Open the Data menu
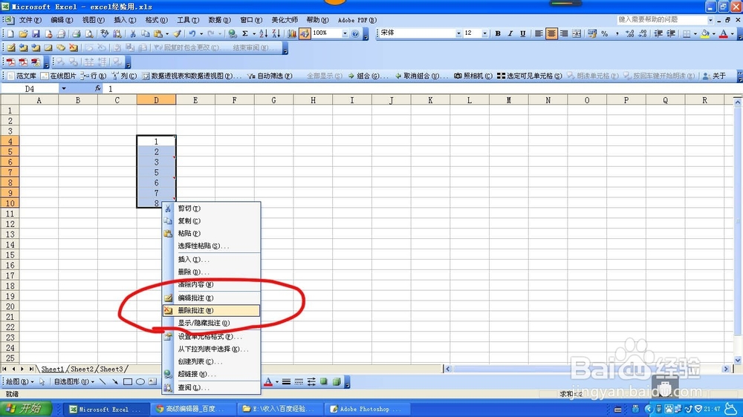This screenshot has width=743, height=417. tap(219, 20)
